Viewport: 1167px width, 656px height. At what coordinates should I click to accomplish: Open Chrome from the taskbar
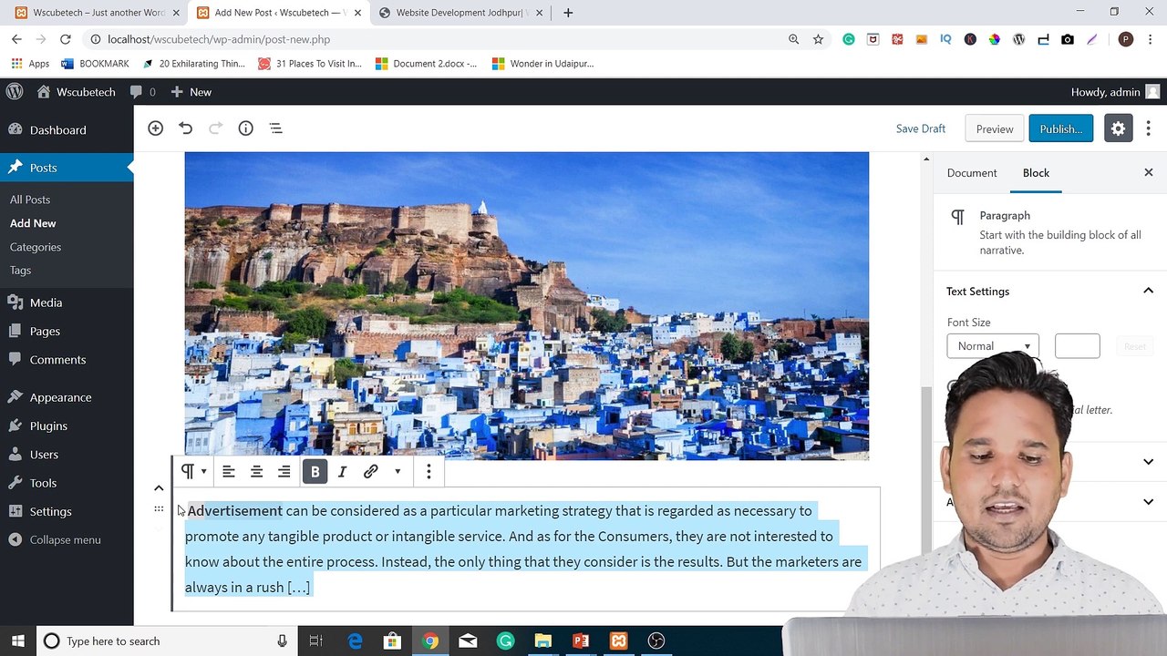(429, 641)
